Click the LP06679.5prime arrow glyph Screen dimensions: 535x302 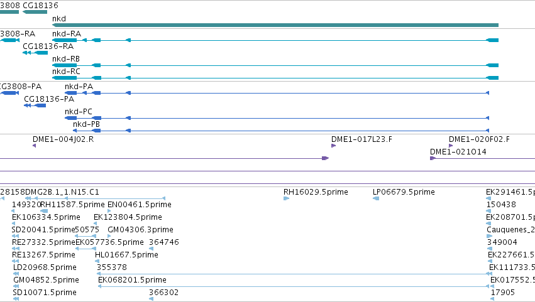coord(376,199)
